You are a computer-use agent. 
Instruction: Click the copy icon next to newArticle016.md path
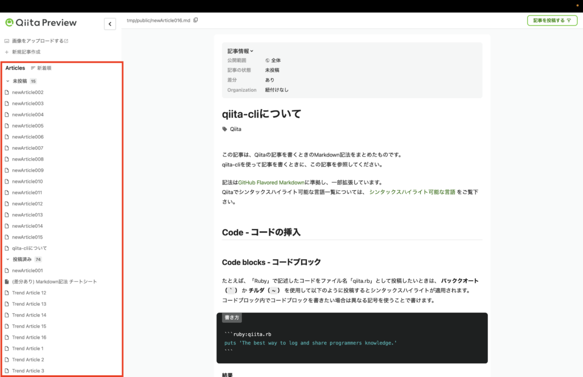pos(195,19)
